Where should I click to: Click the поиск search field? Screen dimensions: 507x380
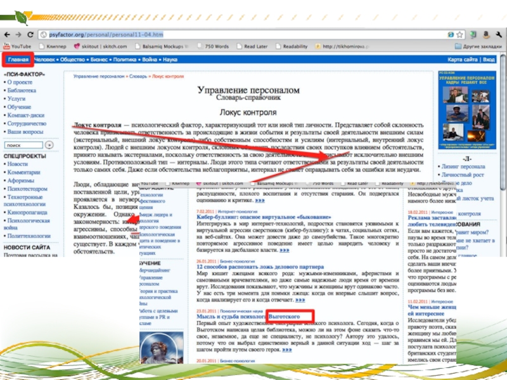(23, 145)
